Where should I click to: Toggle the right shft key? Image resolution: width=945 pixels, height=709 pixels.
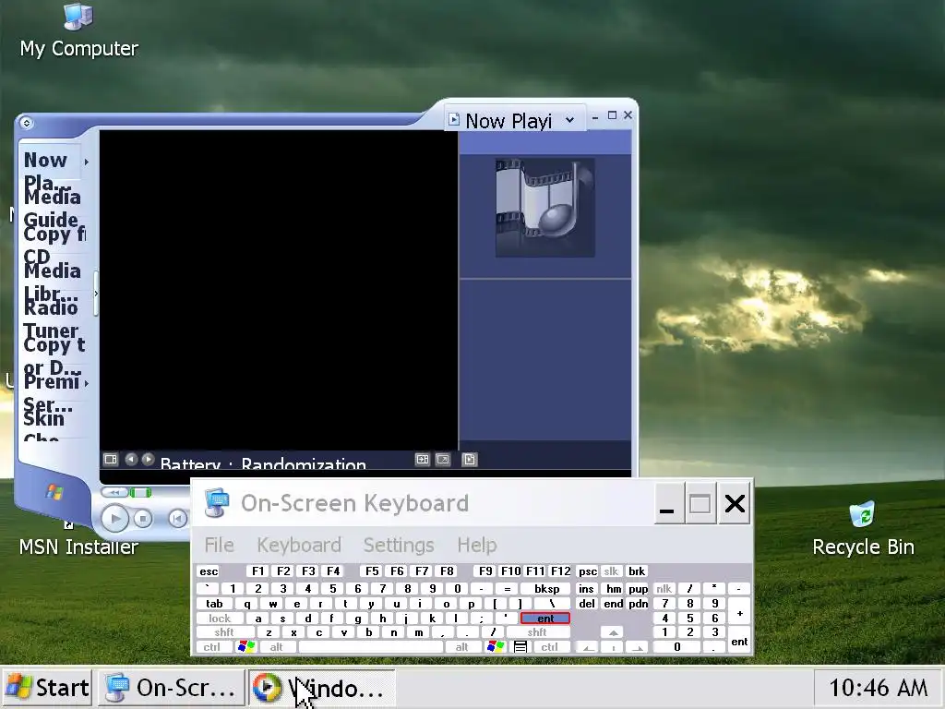538,632
